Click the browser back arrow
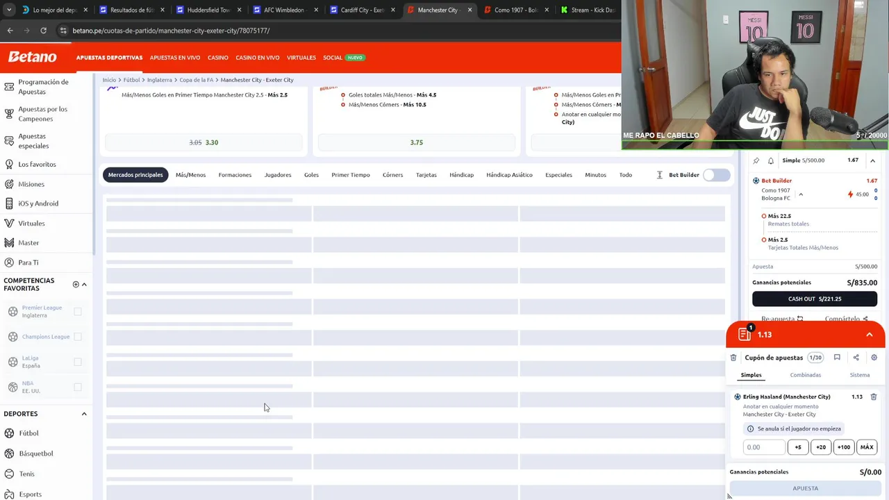This screenshot has height=500, width=889. click(10, 31)
